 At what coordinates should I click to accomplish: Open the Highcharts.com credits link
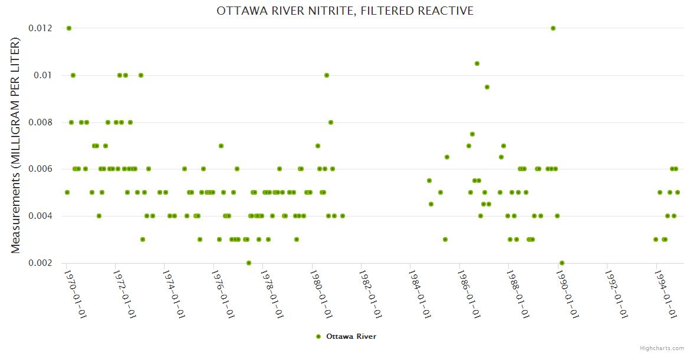tap(662, 348)
